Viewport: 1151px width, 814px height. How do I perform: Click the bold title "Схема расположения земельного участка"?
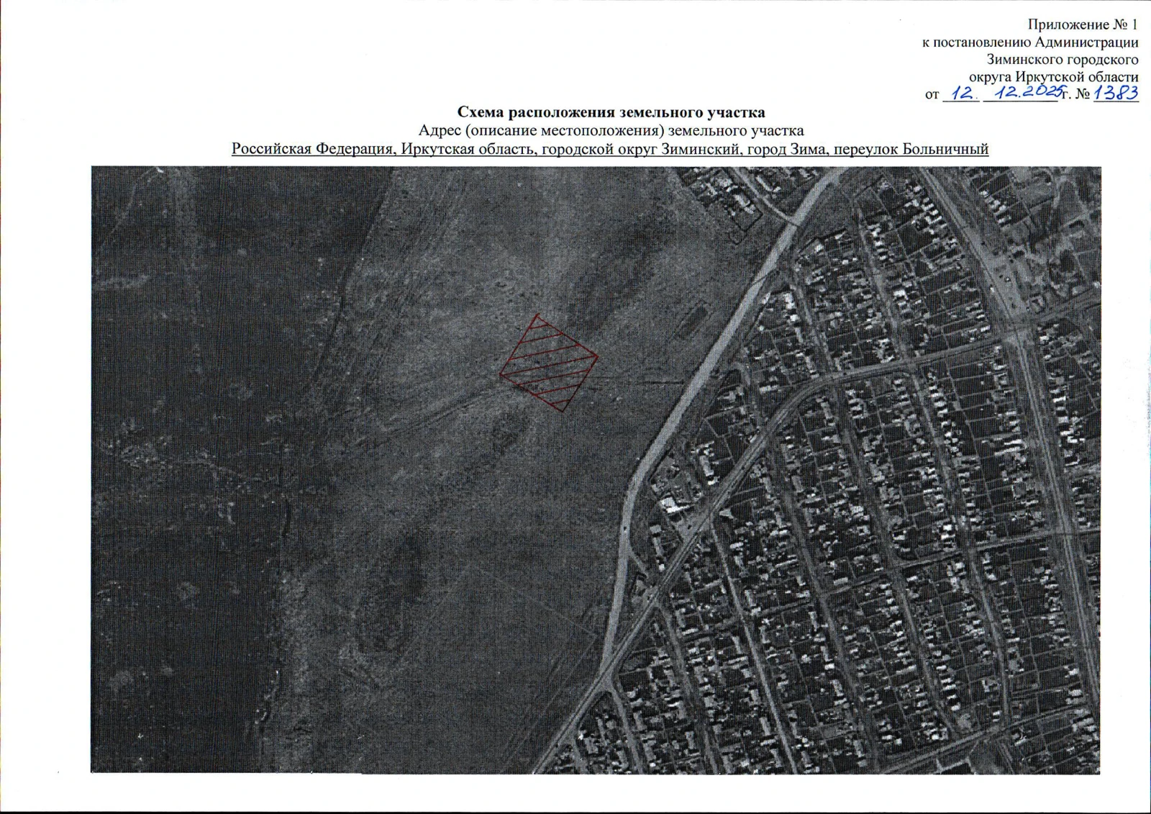(x=611, y=112)
